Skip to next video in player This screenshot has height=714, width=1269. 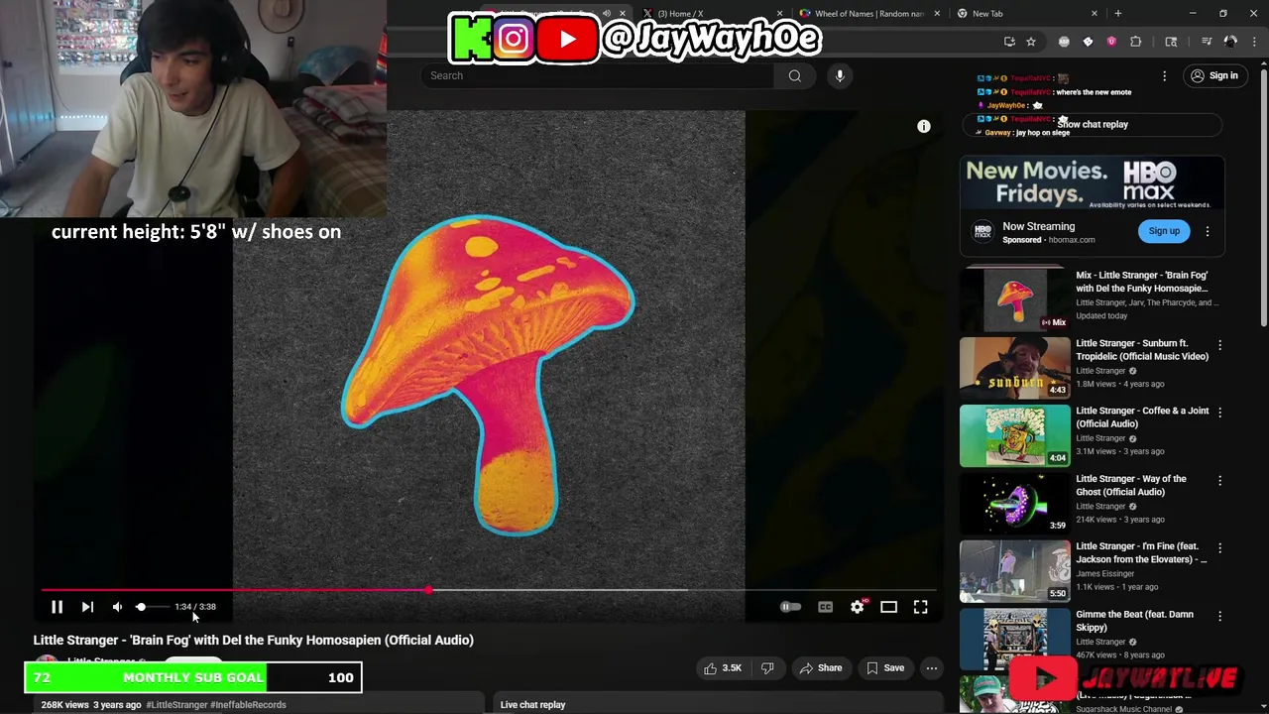click(x=87, y=607)
